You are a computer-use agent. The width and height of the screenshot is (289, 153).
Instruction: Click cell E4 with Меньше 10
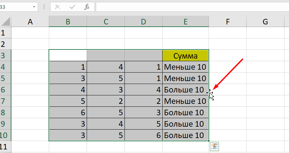pyautogui.click(x=185, y=67)
